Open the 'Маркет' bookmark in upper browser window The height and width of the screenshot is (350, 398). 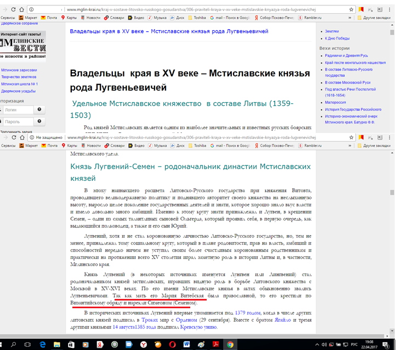coord(28,18)
